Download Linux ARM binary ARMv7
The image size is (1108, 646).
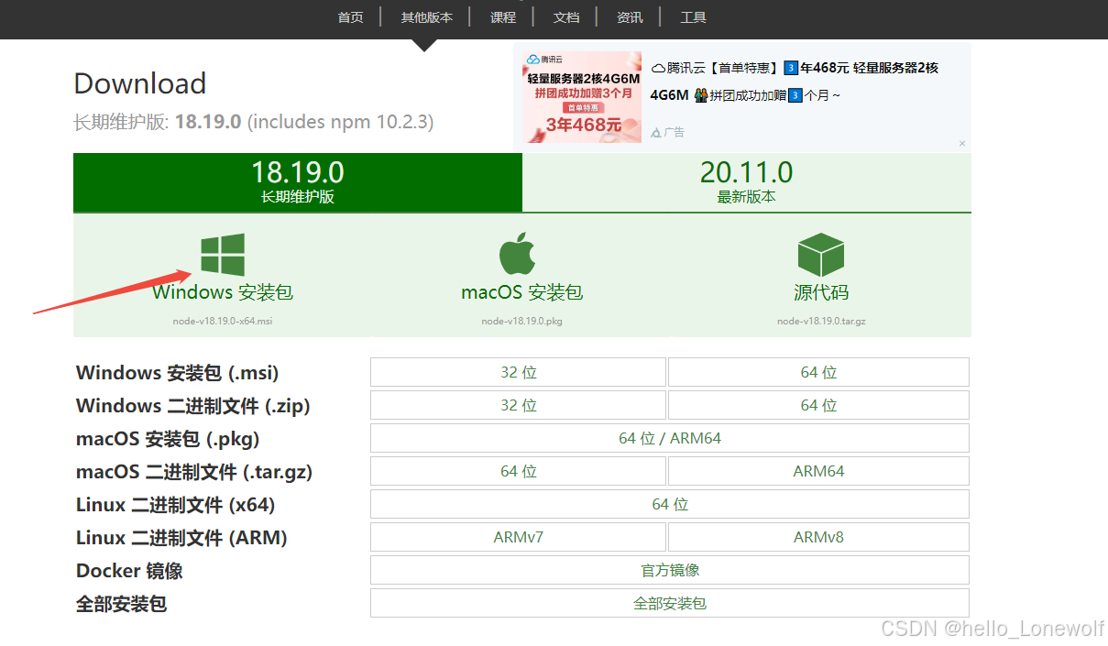(x=518, y=537)
